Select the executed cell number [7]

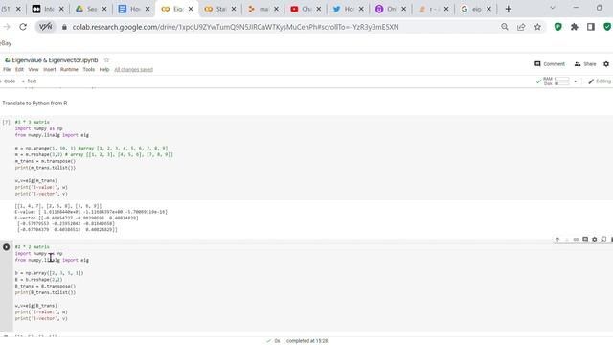(x=6, y=122)
